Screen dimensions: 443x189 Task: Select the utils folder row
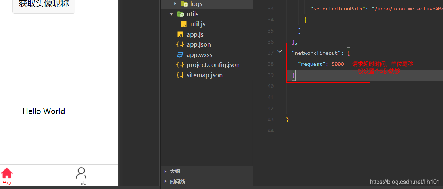tap(206, 14)
